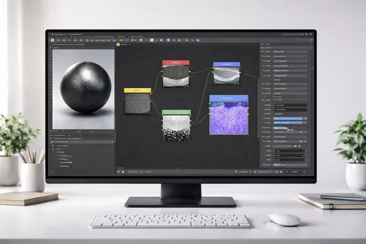The image size is (366, 244).
Task: Select the last indented row in outline tree
Action: pyautogui.click(x=63, y=166)
